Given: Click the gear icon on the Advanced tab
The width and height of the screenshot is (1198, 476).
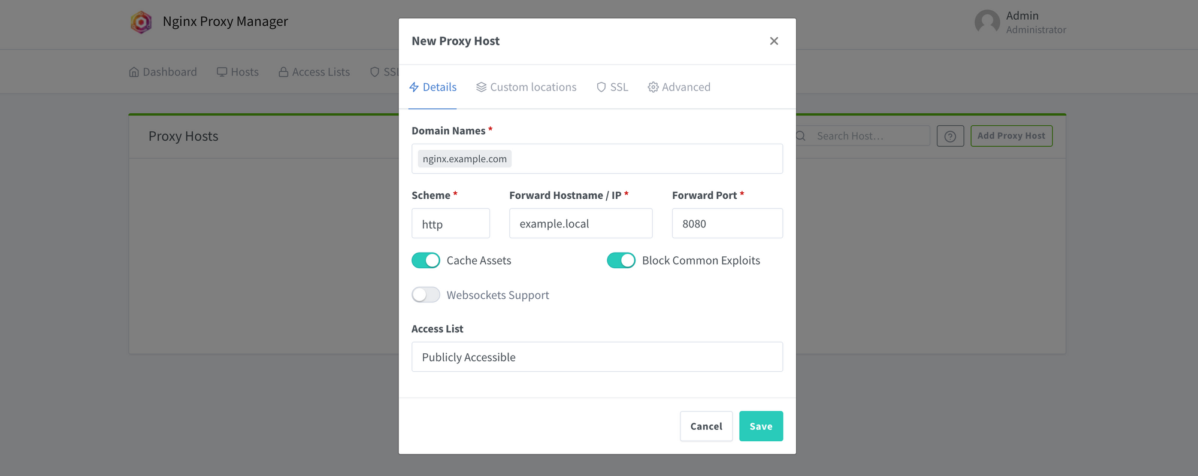Looking at the screenshot, I should coord(653,87).
